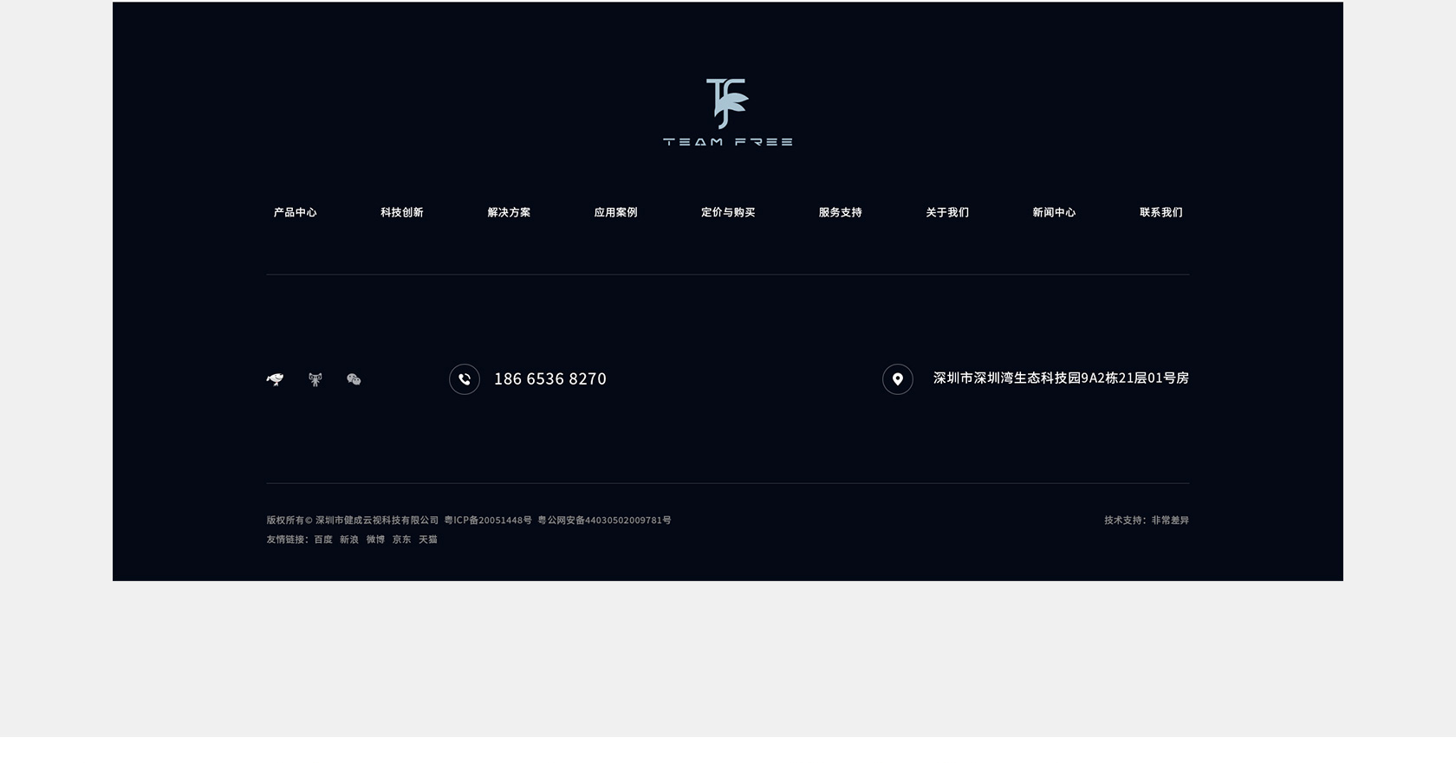
Task: Open 应用案例 footer menu
Action: (x=615, y=212)
